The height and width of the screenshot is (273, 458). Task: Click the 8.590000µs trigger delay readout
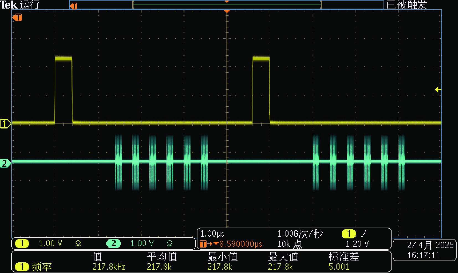240,244
